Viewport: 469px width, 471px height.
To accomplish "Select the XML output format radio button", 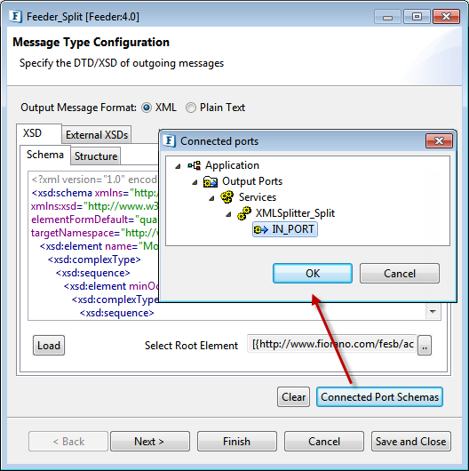I will pos(147,108).
